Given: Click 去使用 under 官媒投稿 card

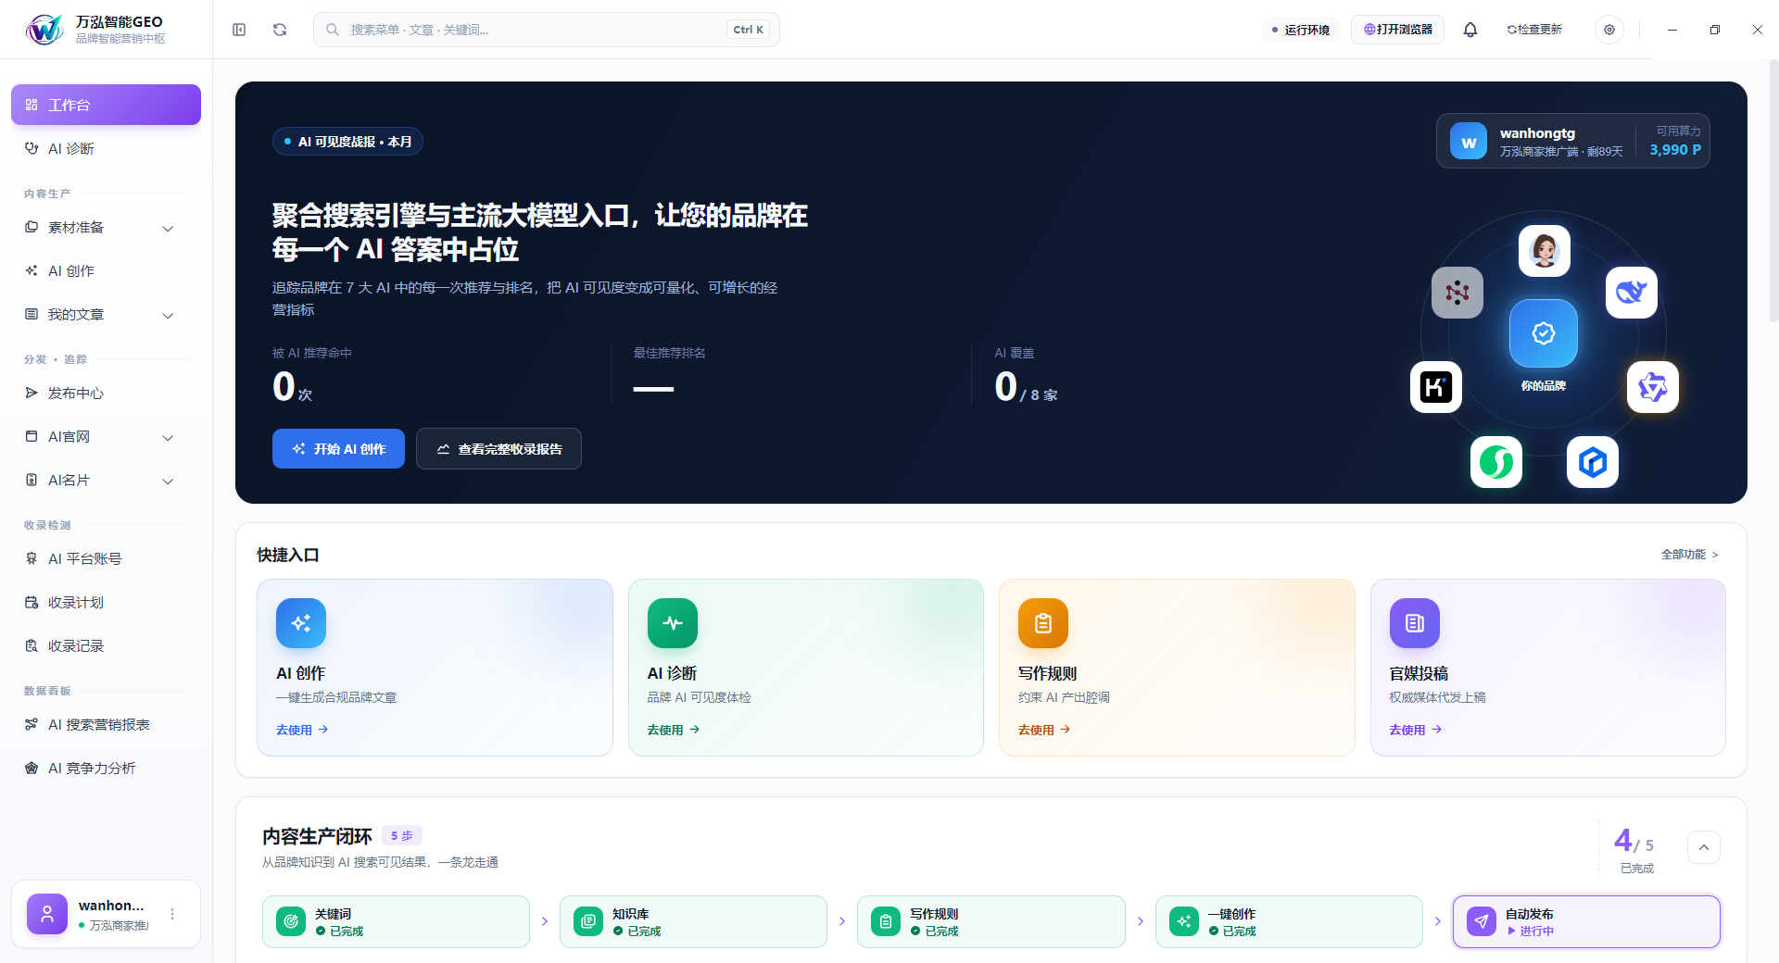Looking at the screenshot, I should 1416,730.
